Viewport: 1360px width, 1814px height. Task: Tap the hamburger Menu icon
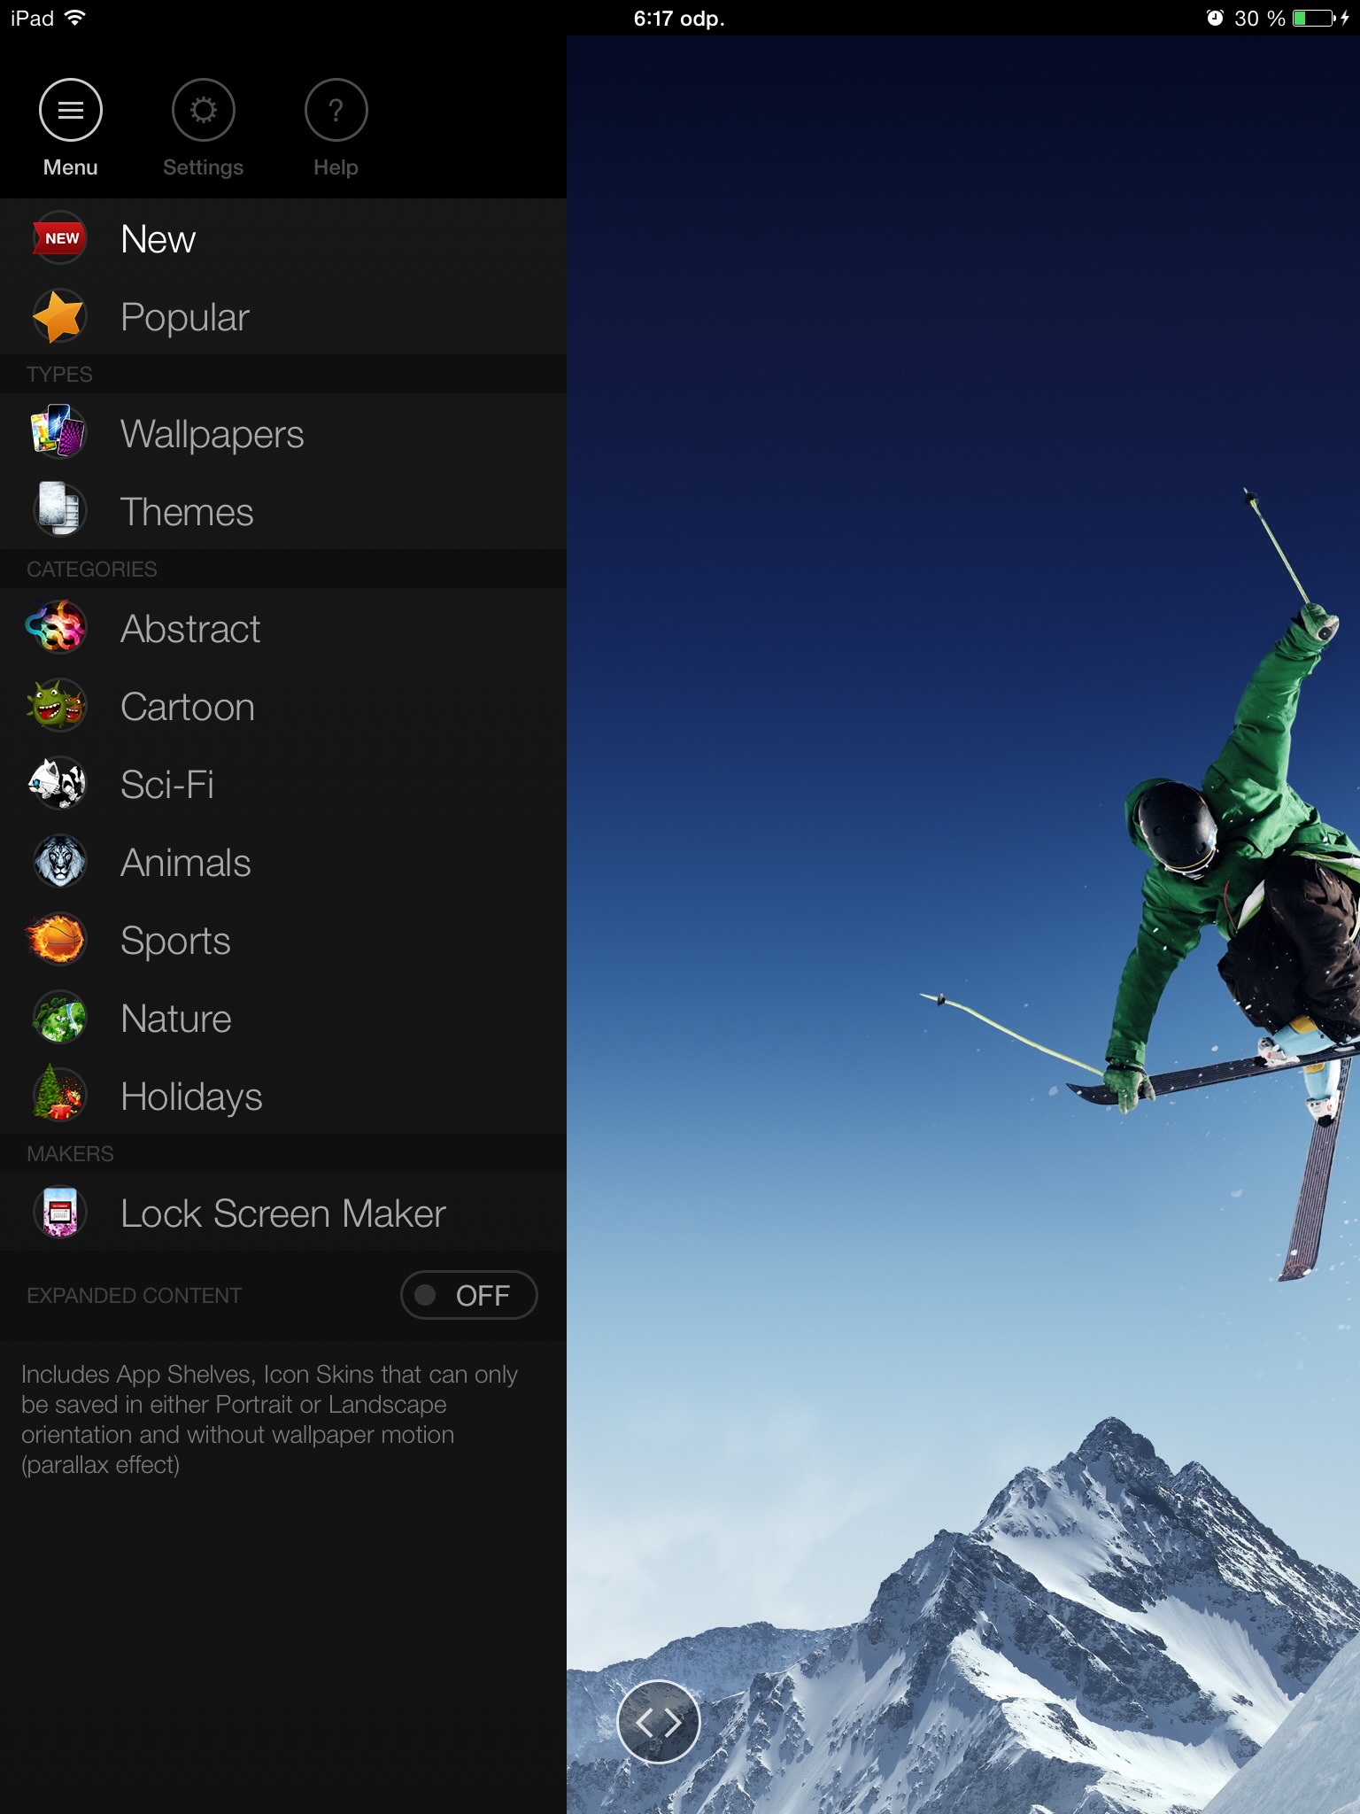point(70,111)
